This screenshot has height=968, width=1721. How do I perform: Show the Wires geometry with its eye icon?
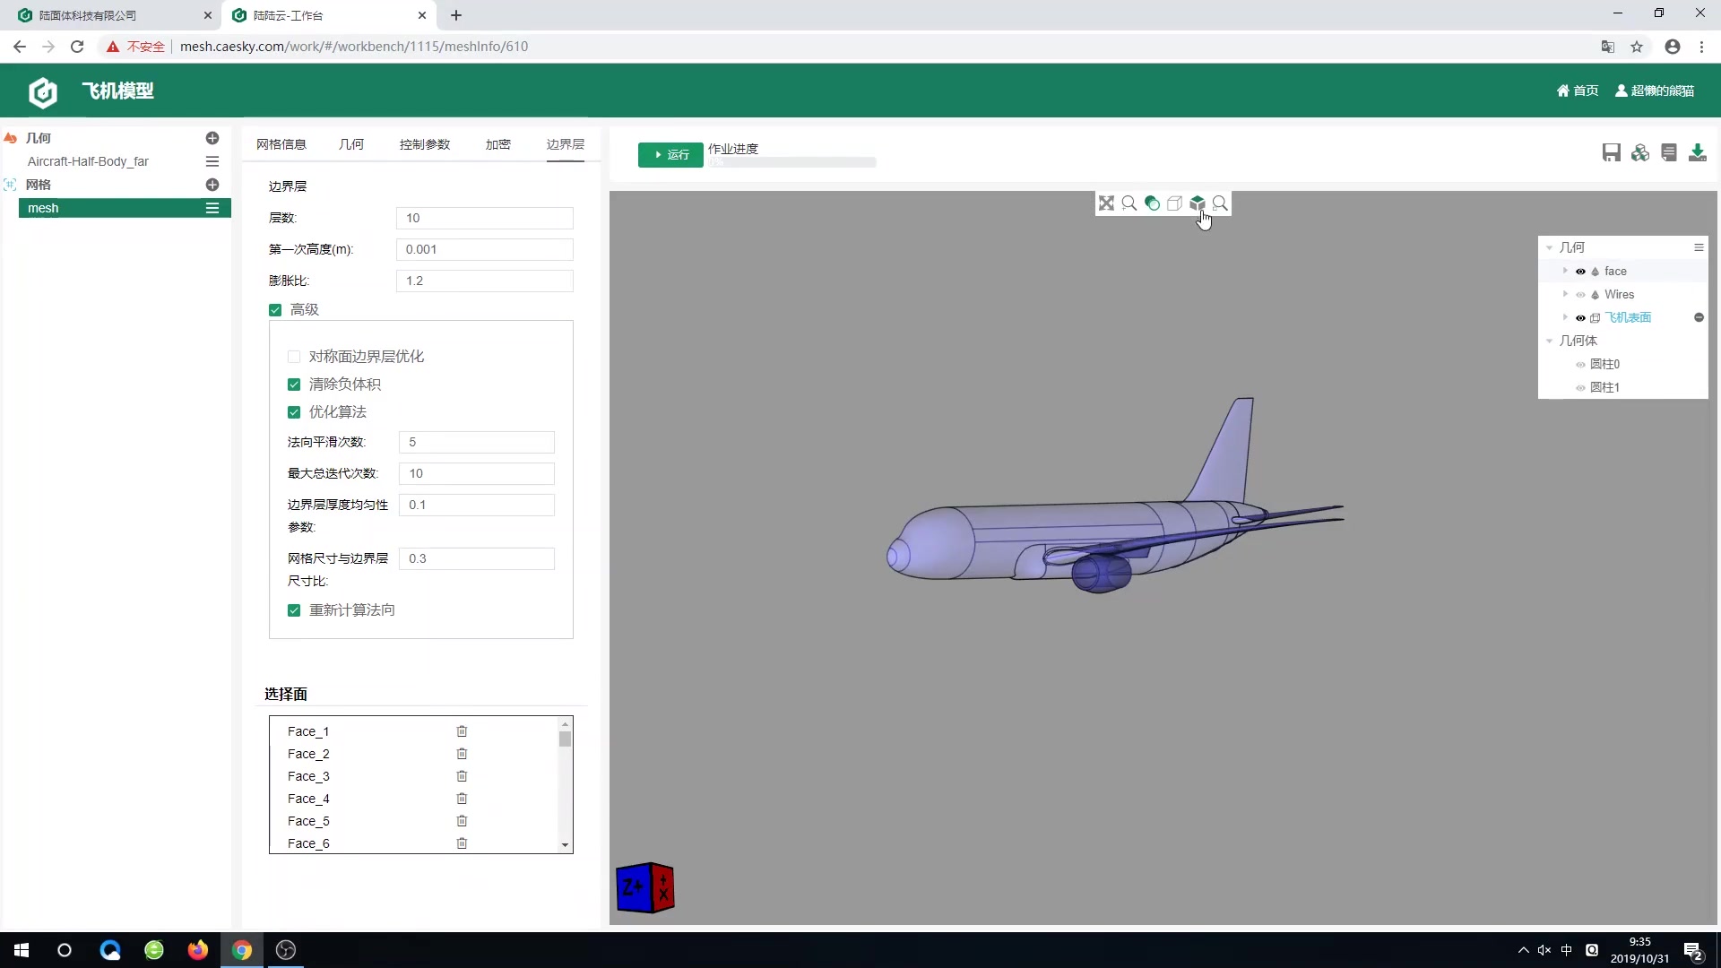pos(1580,295)
